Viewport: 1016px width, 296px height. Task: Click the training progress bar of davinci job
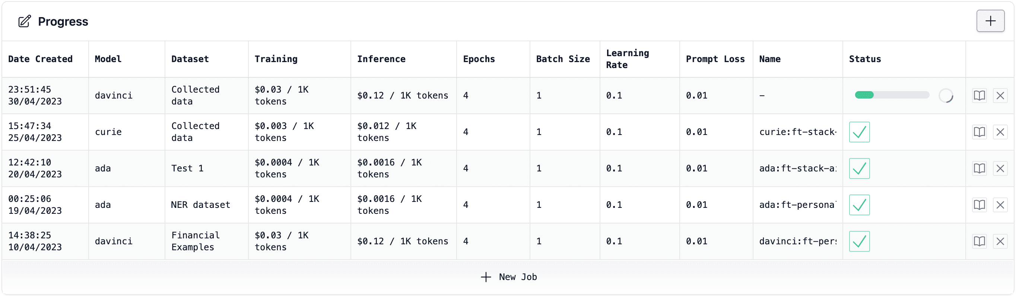(891, 95)
